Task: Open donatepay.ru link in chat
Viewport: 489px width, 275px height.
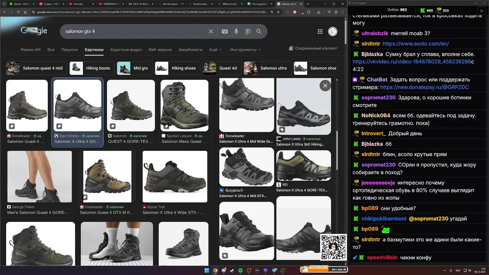Action: click(424, 87)
